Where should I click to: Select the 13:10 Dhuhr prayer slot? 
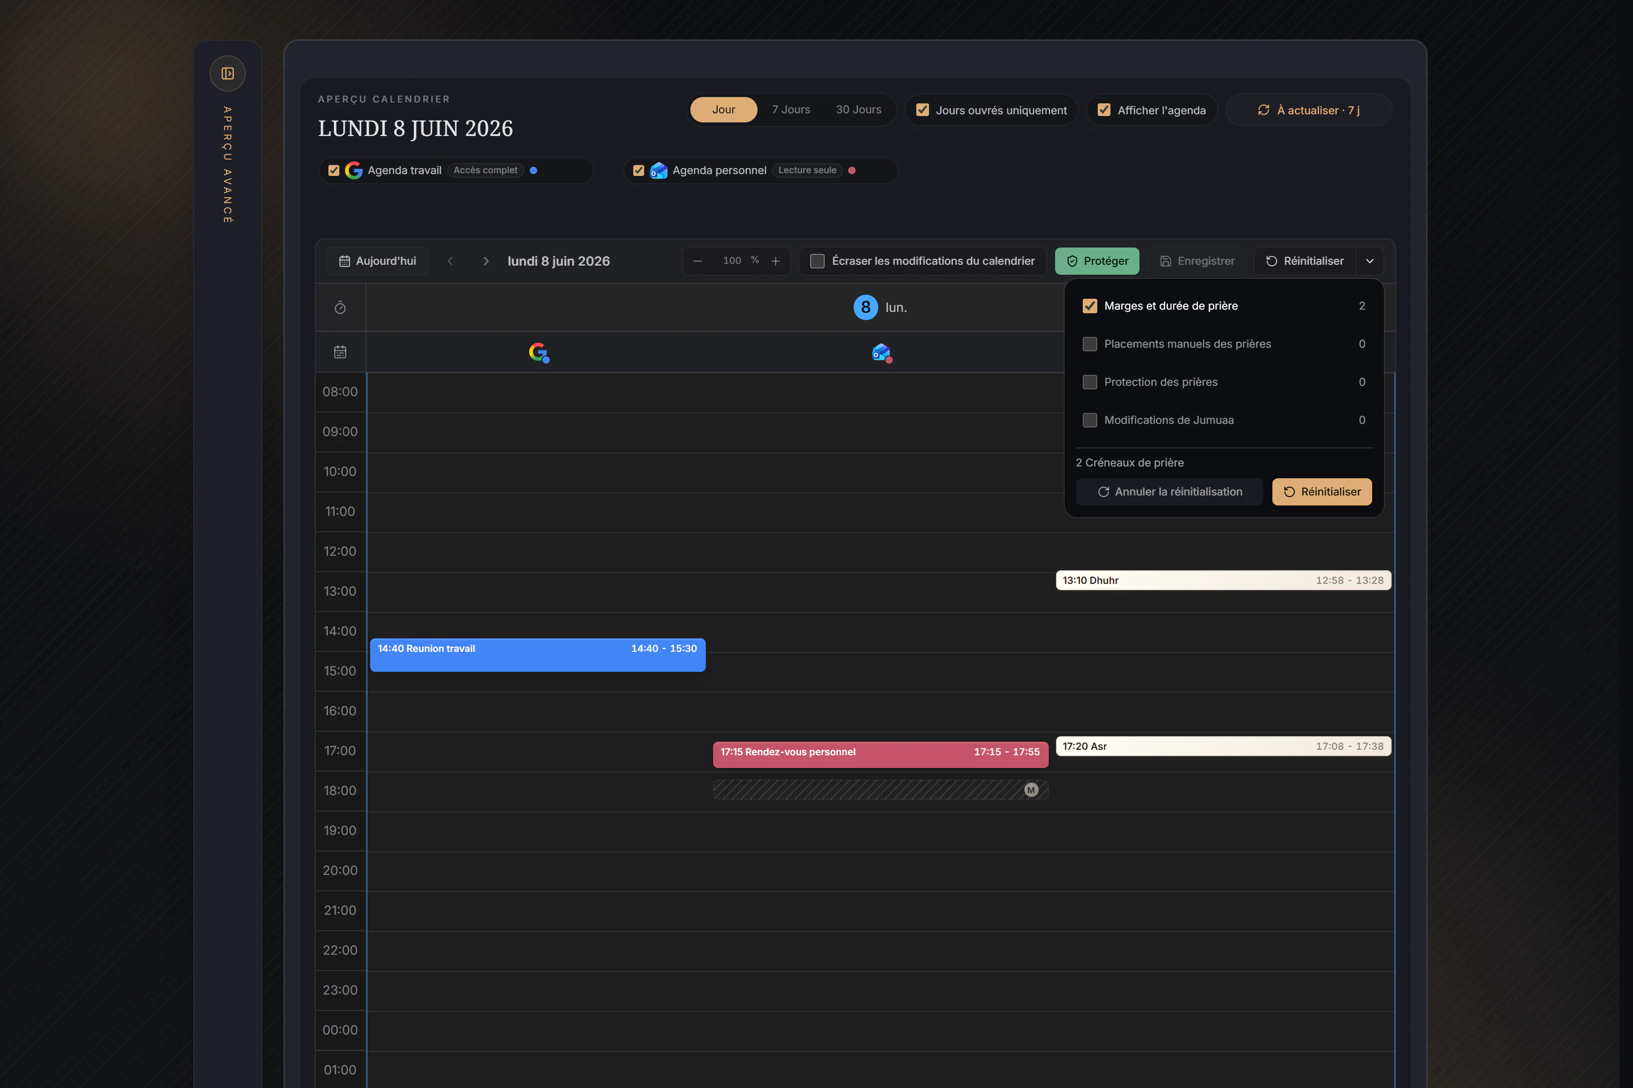tap(1223, 581)
